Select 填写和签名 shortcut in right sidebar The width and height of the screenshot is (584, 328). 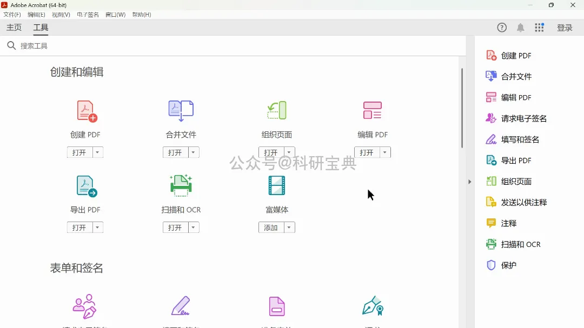click(x=513, y=139)
